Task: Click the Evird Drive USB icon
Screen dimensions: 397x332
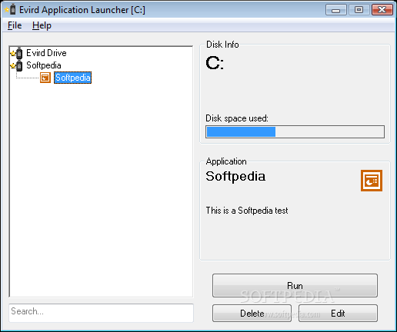Action: tap(16, 53)
